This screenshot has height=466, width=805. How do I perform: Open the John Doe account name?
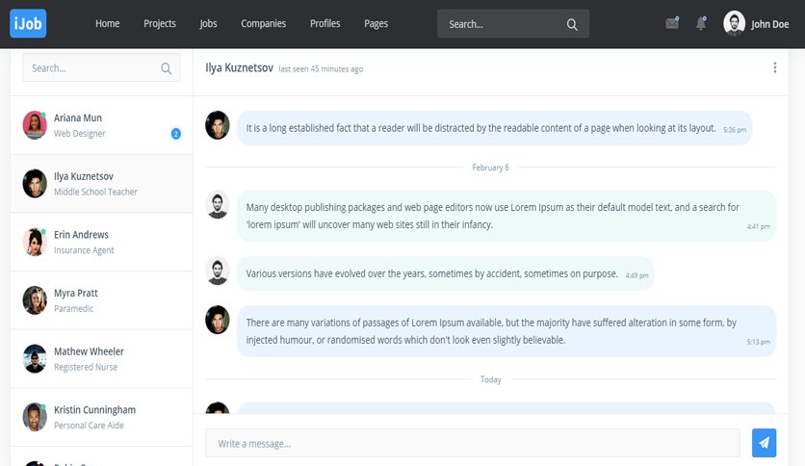point(769,24)
